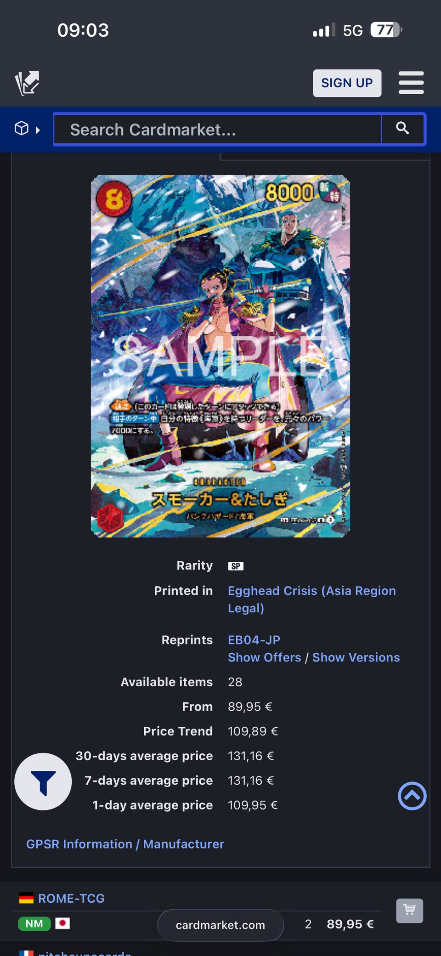Click the SIGN UP button
Image resolution: width=441 pixels, height=956 pixels.
[x=347, y=83]
